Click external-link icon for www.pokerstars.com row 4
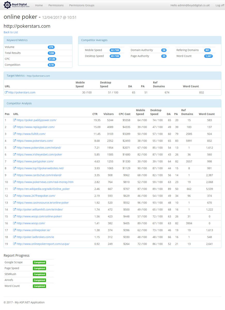 tap(14, 141)
